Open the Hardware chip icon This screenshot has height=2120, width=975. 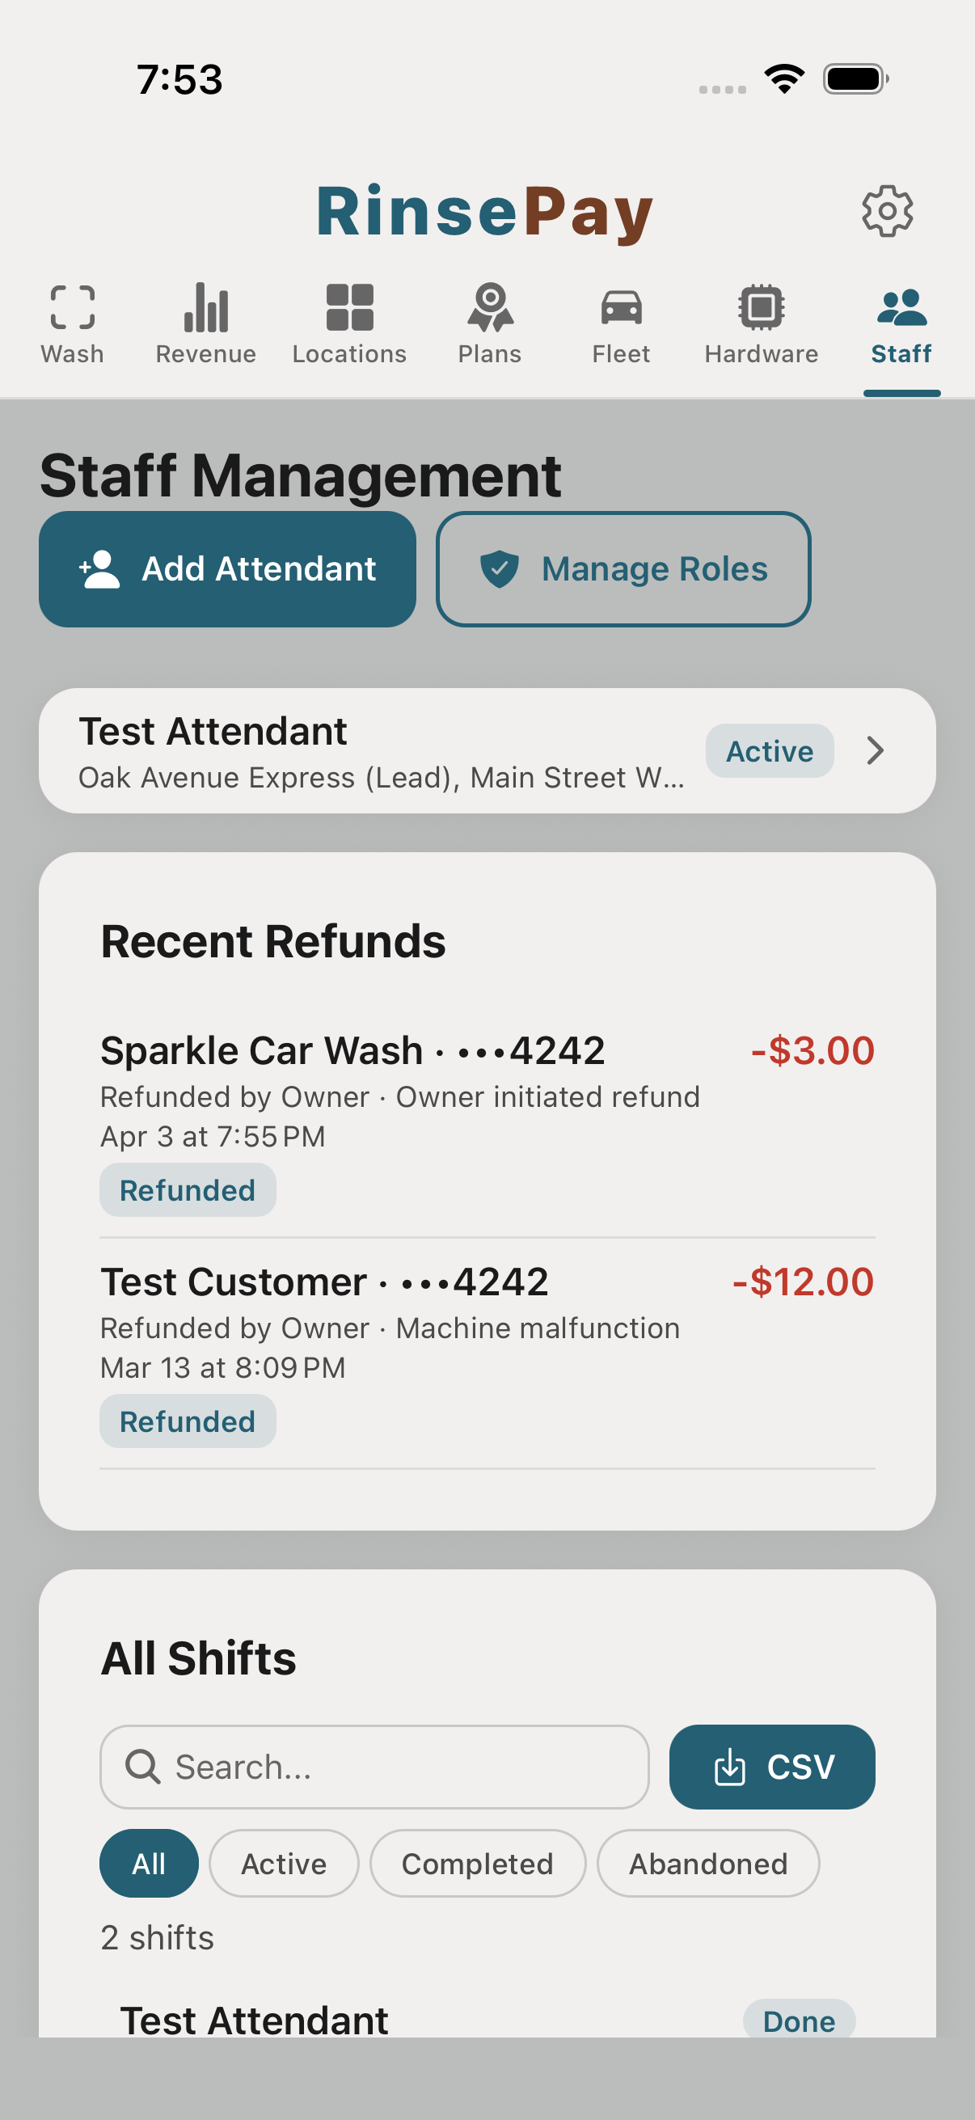(761, 309)
